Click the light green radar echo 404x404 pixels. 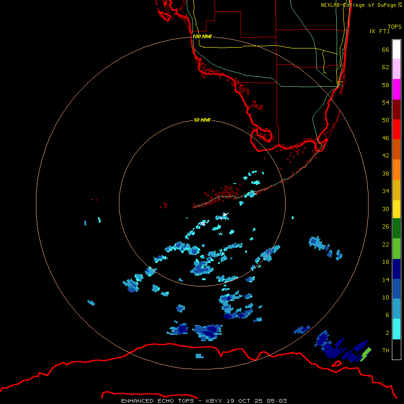[366, 354]
